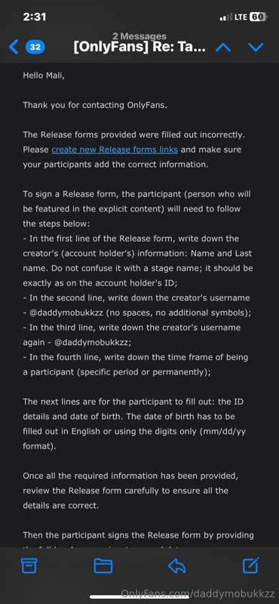This screenshot has width=279, height=604.
Task: Tap the 2:31 clock in status bar
Action: (x=34, y=17)
